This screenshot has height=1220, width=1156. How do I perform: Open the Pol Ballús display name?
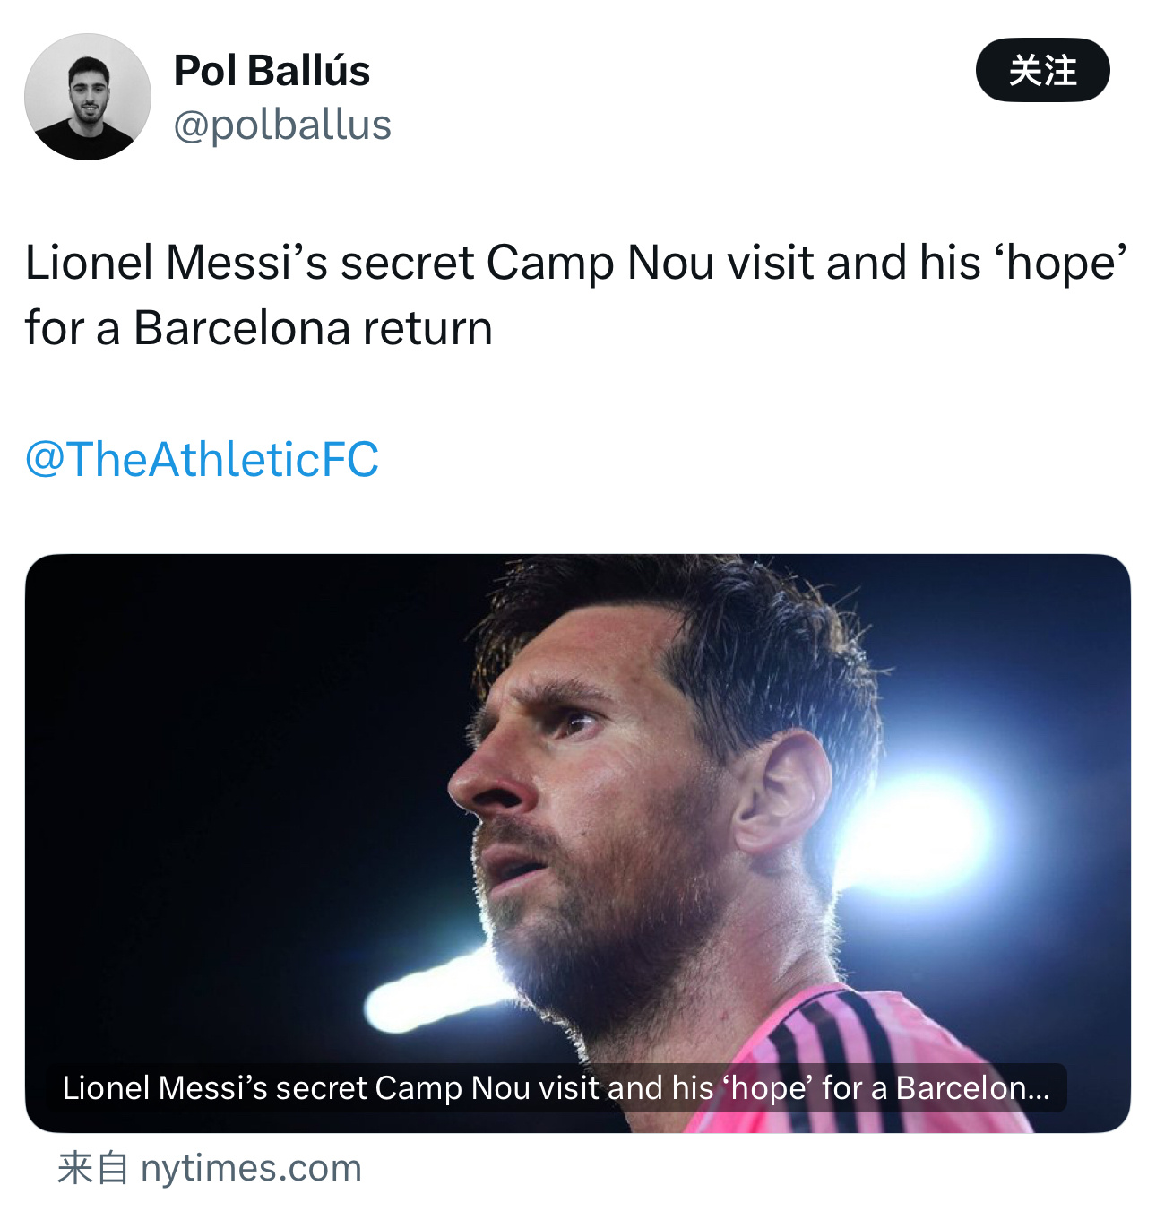point(272,71)
